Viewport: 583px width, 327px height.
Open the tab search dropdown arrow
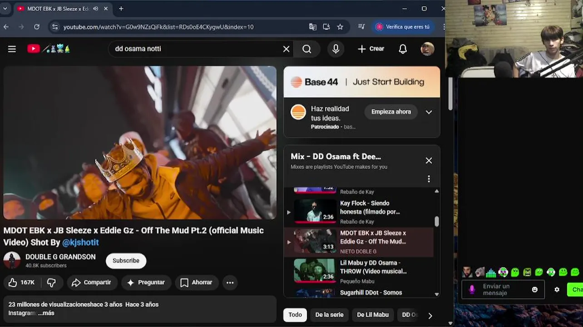(x=5, y=9)
